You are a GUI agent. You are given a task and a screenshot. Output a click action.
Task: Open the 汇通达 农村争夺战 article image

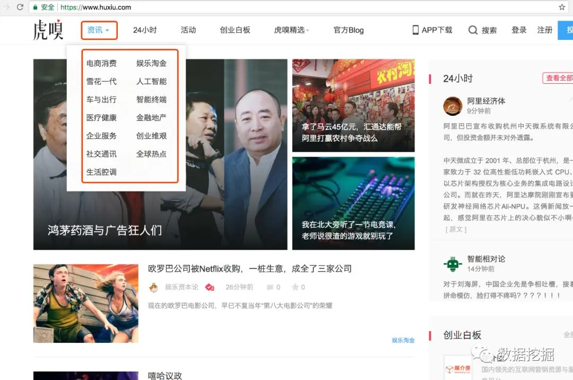(x=353, y=105)
